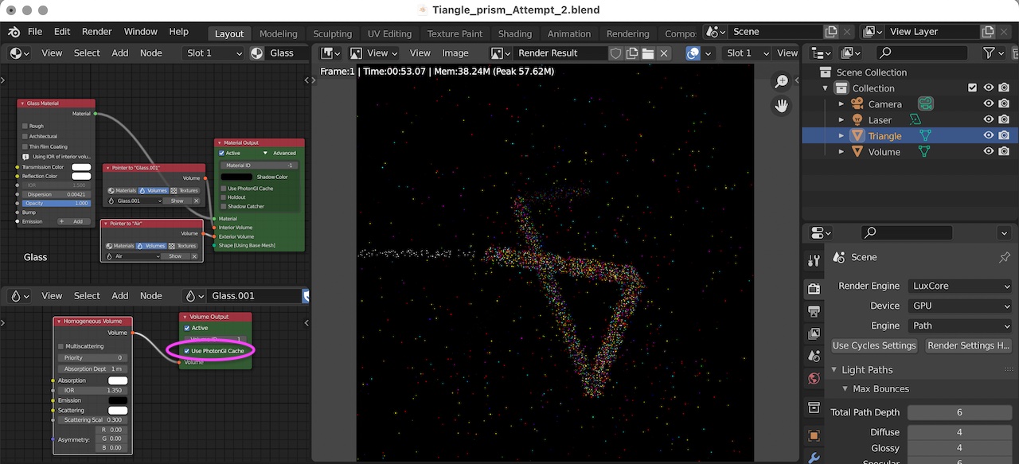
Task: Click the pin icon in Scene properties
Action: (1004, 257)
